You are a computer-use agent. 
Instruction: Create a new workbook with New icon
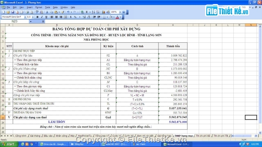(4, 12)
